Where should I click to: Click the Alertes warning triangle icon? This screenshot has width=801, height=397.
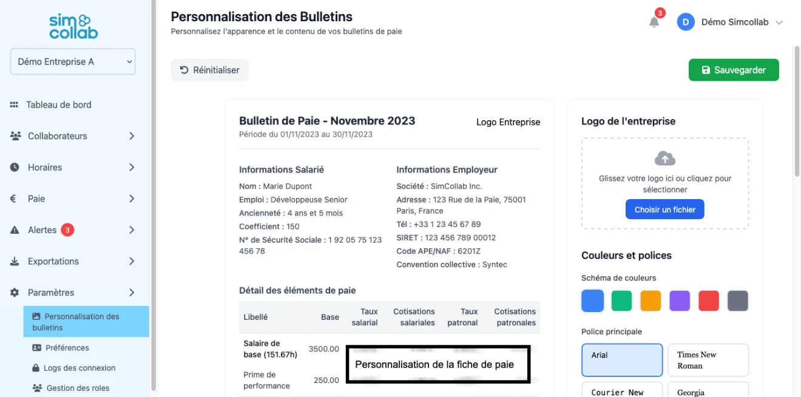coord(15,230)
